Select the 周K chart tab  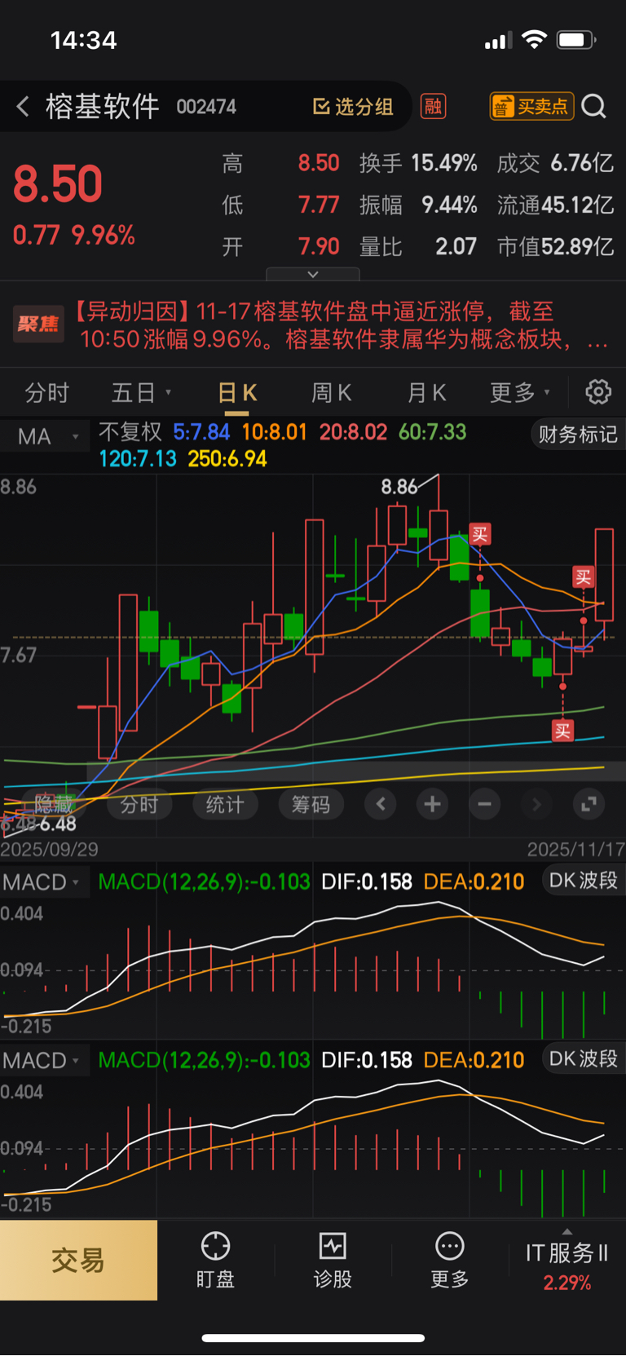coord(331,393)
